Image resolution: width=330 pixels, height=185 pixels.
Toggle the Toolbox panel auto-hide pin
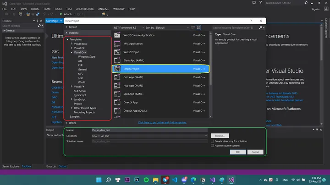click(x=38, y=21)
